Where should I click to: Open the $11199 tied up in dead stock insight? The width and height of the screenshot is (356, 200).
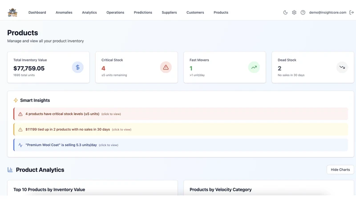click(181, 129)
